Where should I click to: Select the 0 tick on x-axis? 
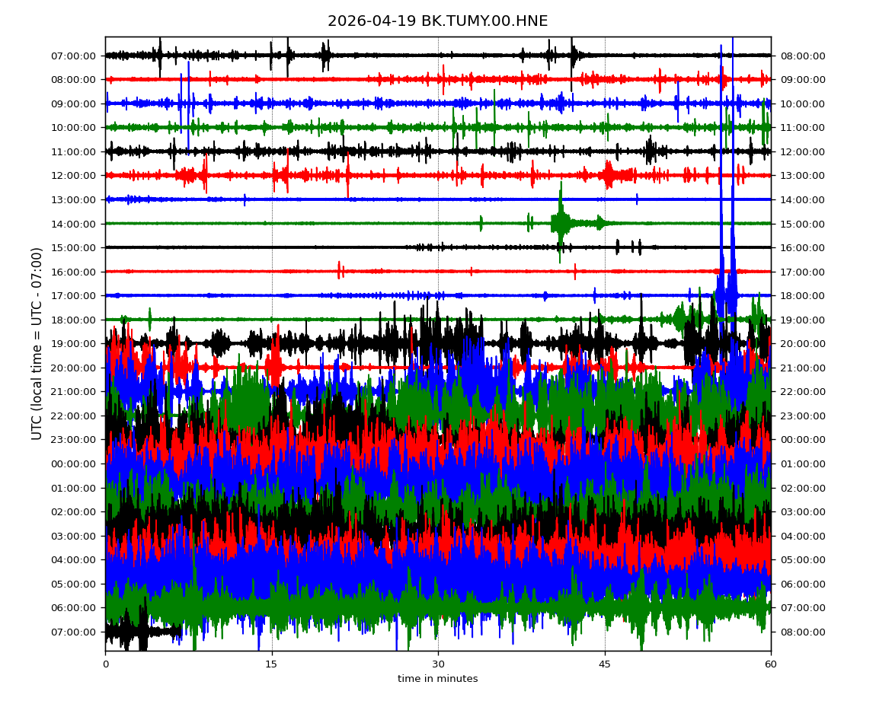tap(105, 664)
